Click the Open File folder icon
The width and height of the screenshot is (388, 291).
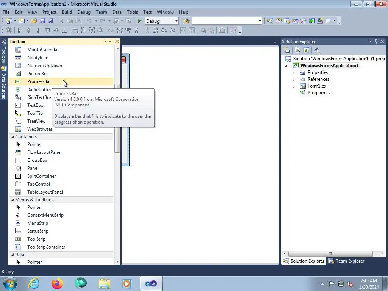[34, 21]
